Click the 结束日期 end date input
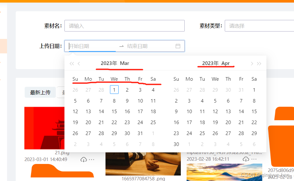The height and width of the screenshot is (181, 294). click(x=150, y=46)
